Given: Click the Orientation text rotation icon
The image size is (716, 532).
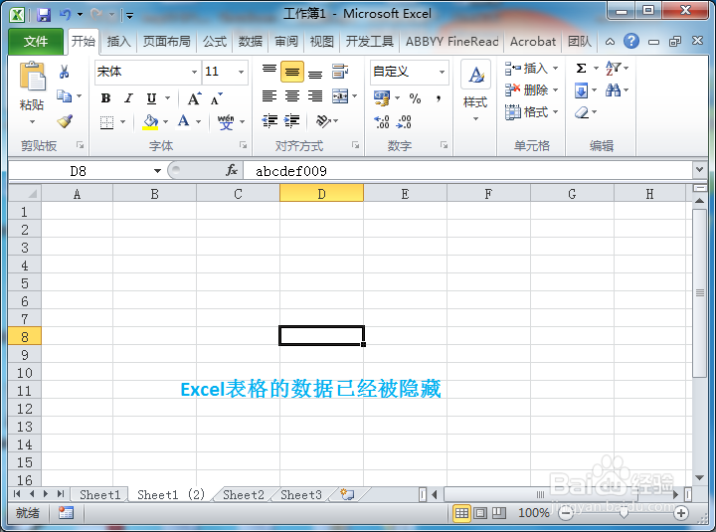Looking at the screenshot, I should [x=323, y=121].
